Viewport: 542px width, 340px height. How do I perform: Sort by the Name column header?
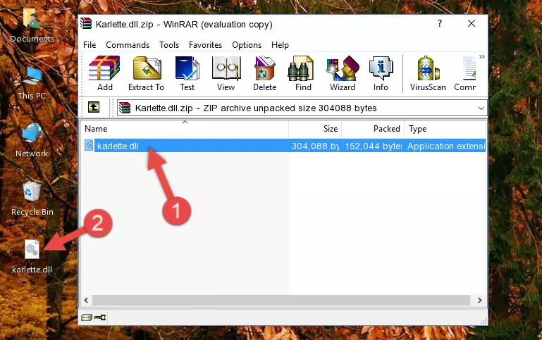pyautogui.click(x=185, y=129)
